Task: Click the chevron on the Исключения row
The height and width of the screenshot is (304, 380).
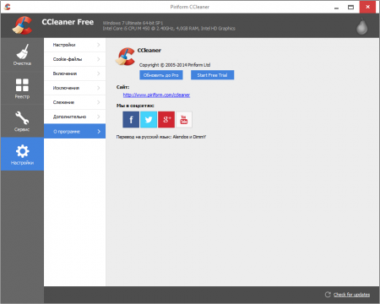Action: [x=99, y=88]
